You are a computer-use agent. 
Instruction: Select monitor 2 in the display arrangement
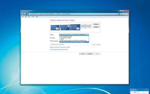pos(55,28)
